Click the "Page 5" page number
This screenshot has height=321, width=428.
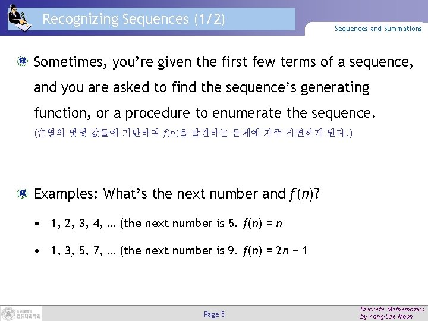click(214, 314)
